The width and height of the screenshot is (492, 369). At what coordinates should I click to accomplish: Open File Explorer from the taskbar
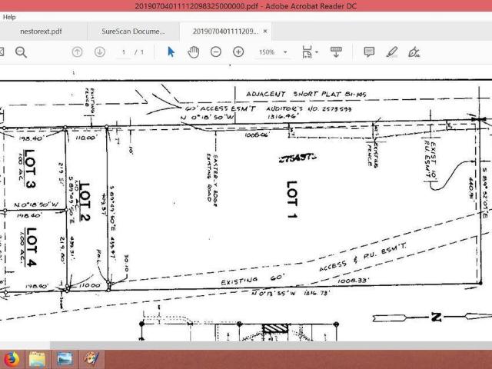point(37,358)
